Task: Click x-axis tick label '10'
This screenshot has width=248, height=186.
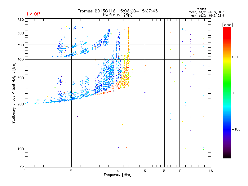Action: coord(179,171)
